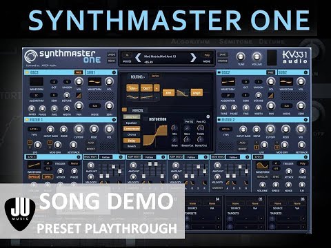Toggle LFO 1 Bipolar button
331x248 pixels.
tap(34, 177)
